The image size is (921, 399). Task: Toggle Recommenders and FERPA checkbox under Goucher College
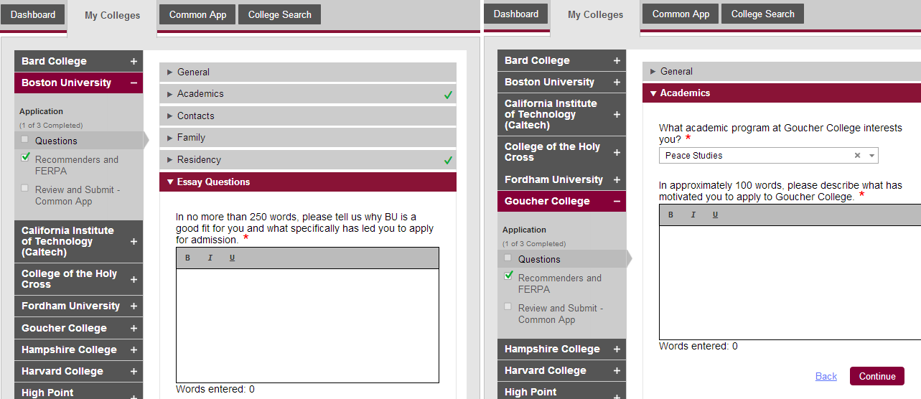pos(508,276)
